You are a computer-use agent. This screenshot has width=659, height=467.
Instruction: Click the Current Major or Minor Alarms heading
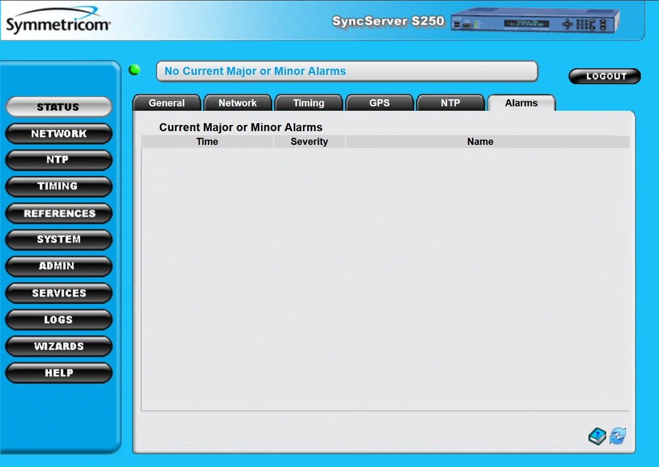[241, 128]
